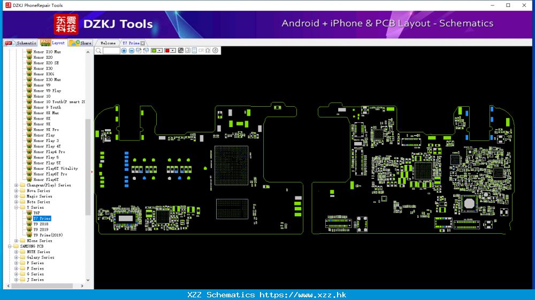This screenshot has height=300, width=535.
Task: Click the magnifier search icon in the toolbar
Action: point(98,51)
